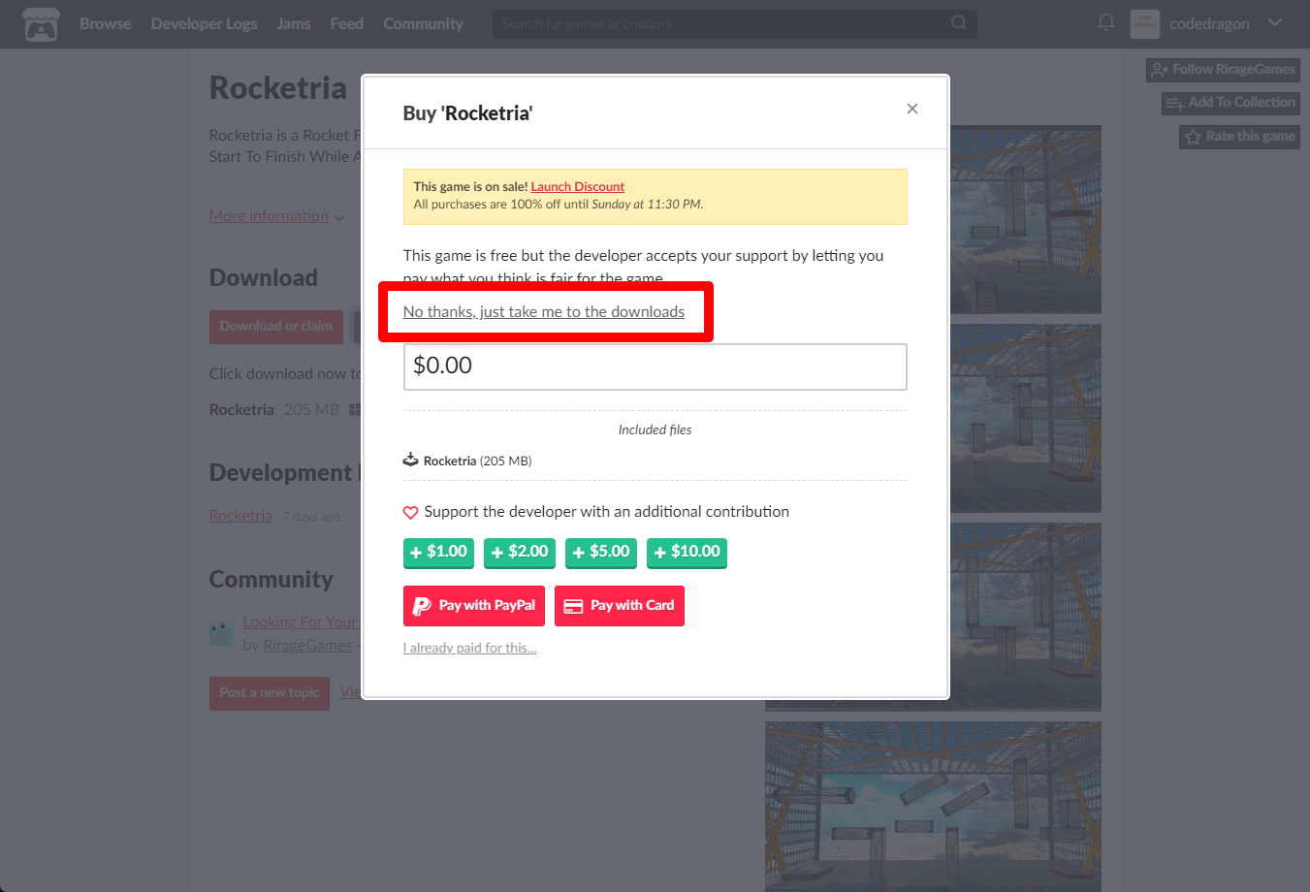Click 'I already paid for this...' link
The height and width of the screenshot is (892, 1310).
point(470,648)
